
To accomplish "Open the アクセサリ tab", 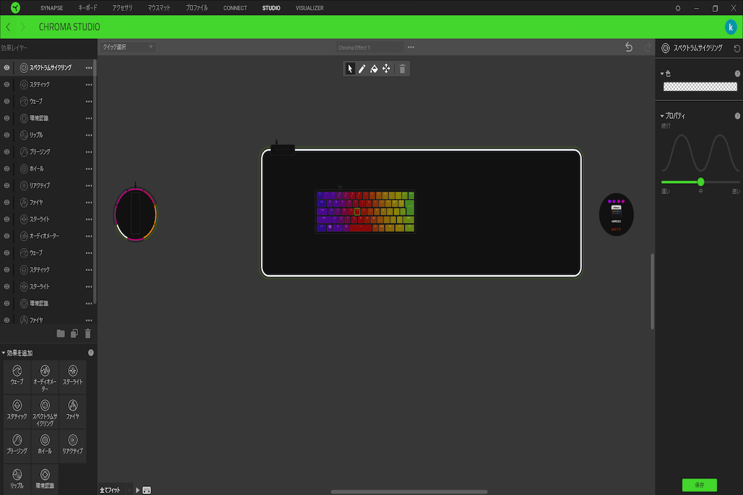I will pyautogui.click(x=123, y=8).
